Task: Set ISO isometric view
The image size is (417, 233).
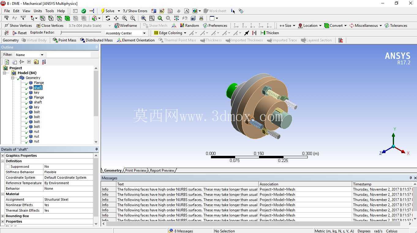Action: pos(176,18)
